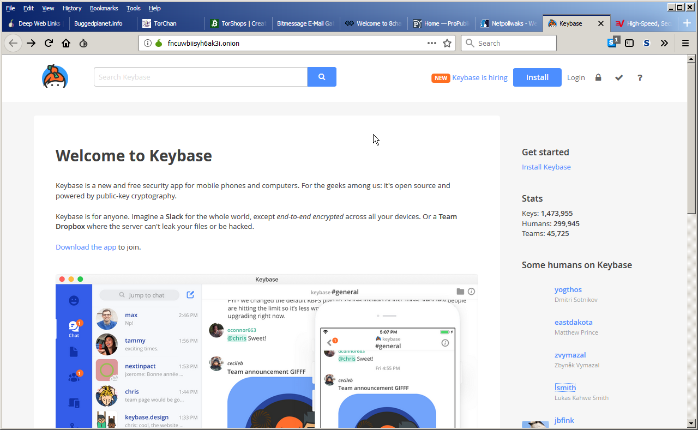Open the question mark help icon
The width and height of the screenshot is (698, 430).
(640, 77)
